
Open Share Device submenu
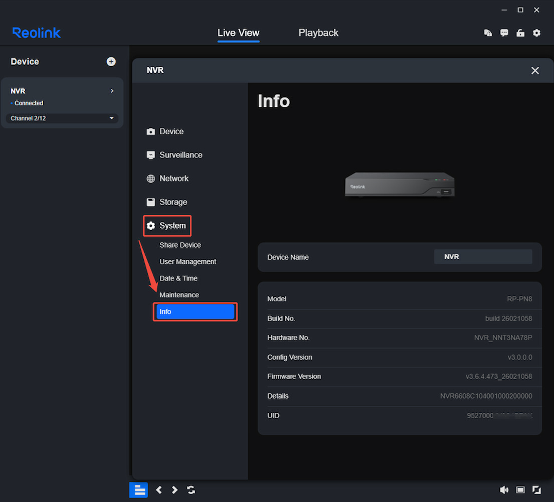(180, 245)
